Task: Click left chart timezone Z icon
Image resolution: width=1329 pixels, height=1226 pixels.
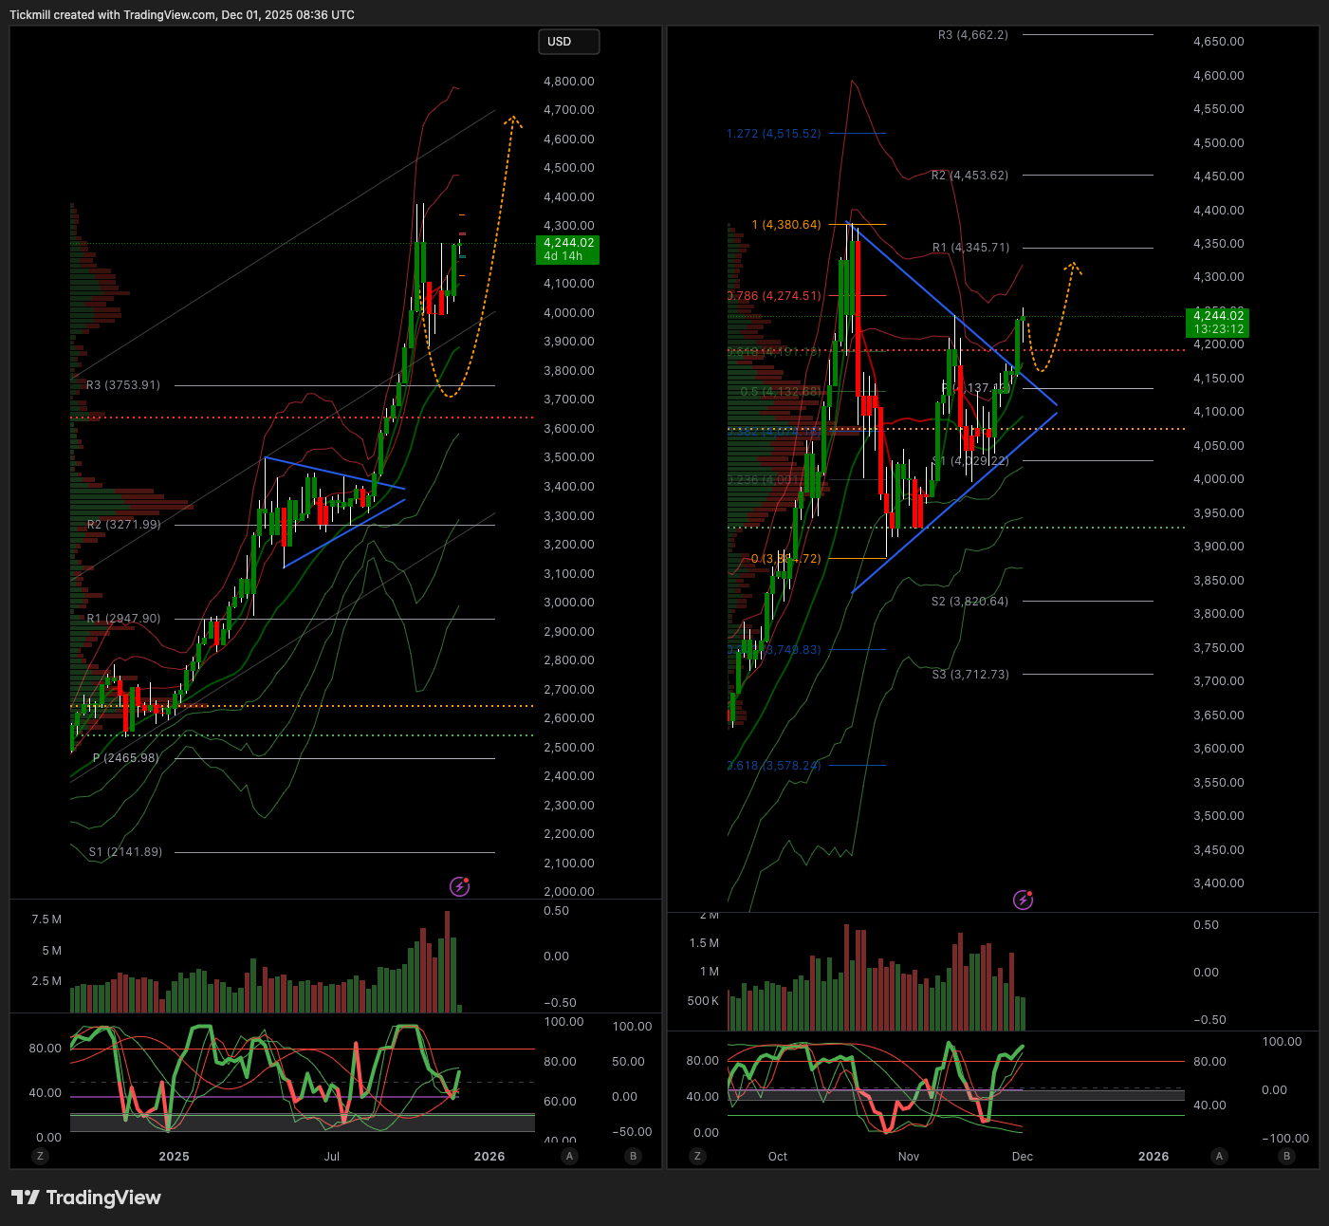Action: 39,1156
